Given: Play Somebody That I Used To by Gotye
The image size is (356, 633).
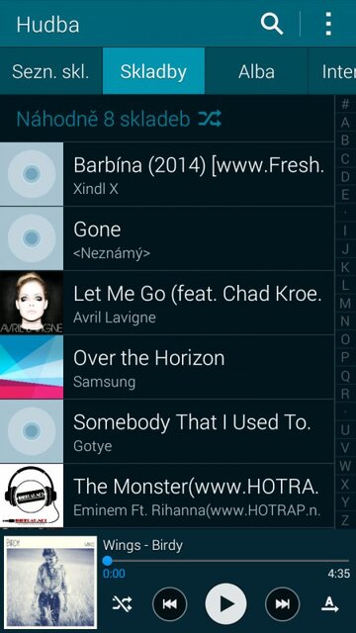Looking at the screenshot, I should point(167,431).
